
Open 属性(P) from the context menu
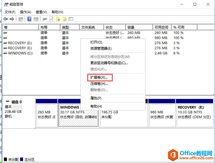point(96,98)
